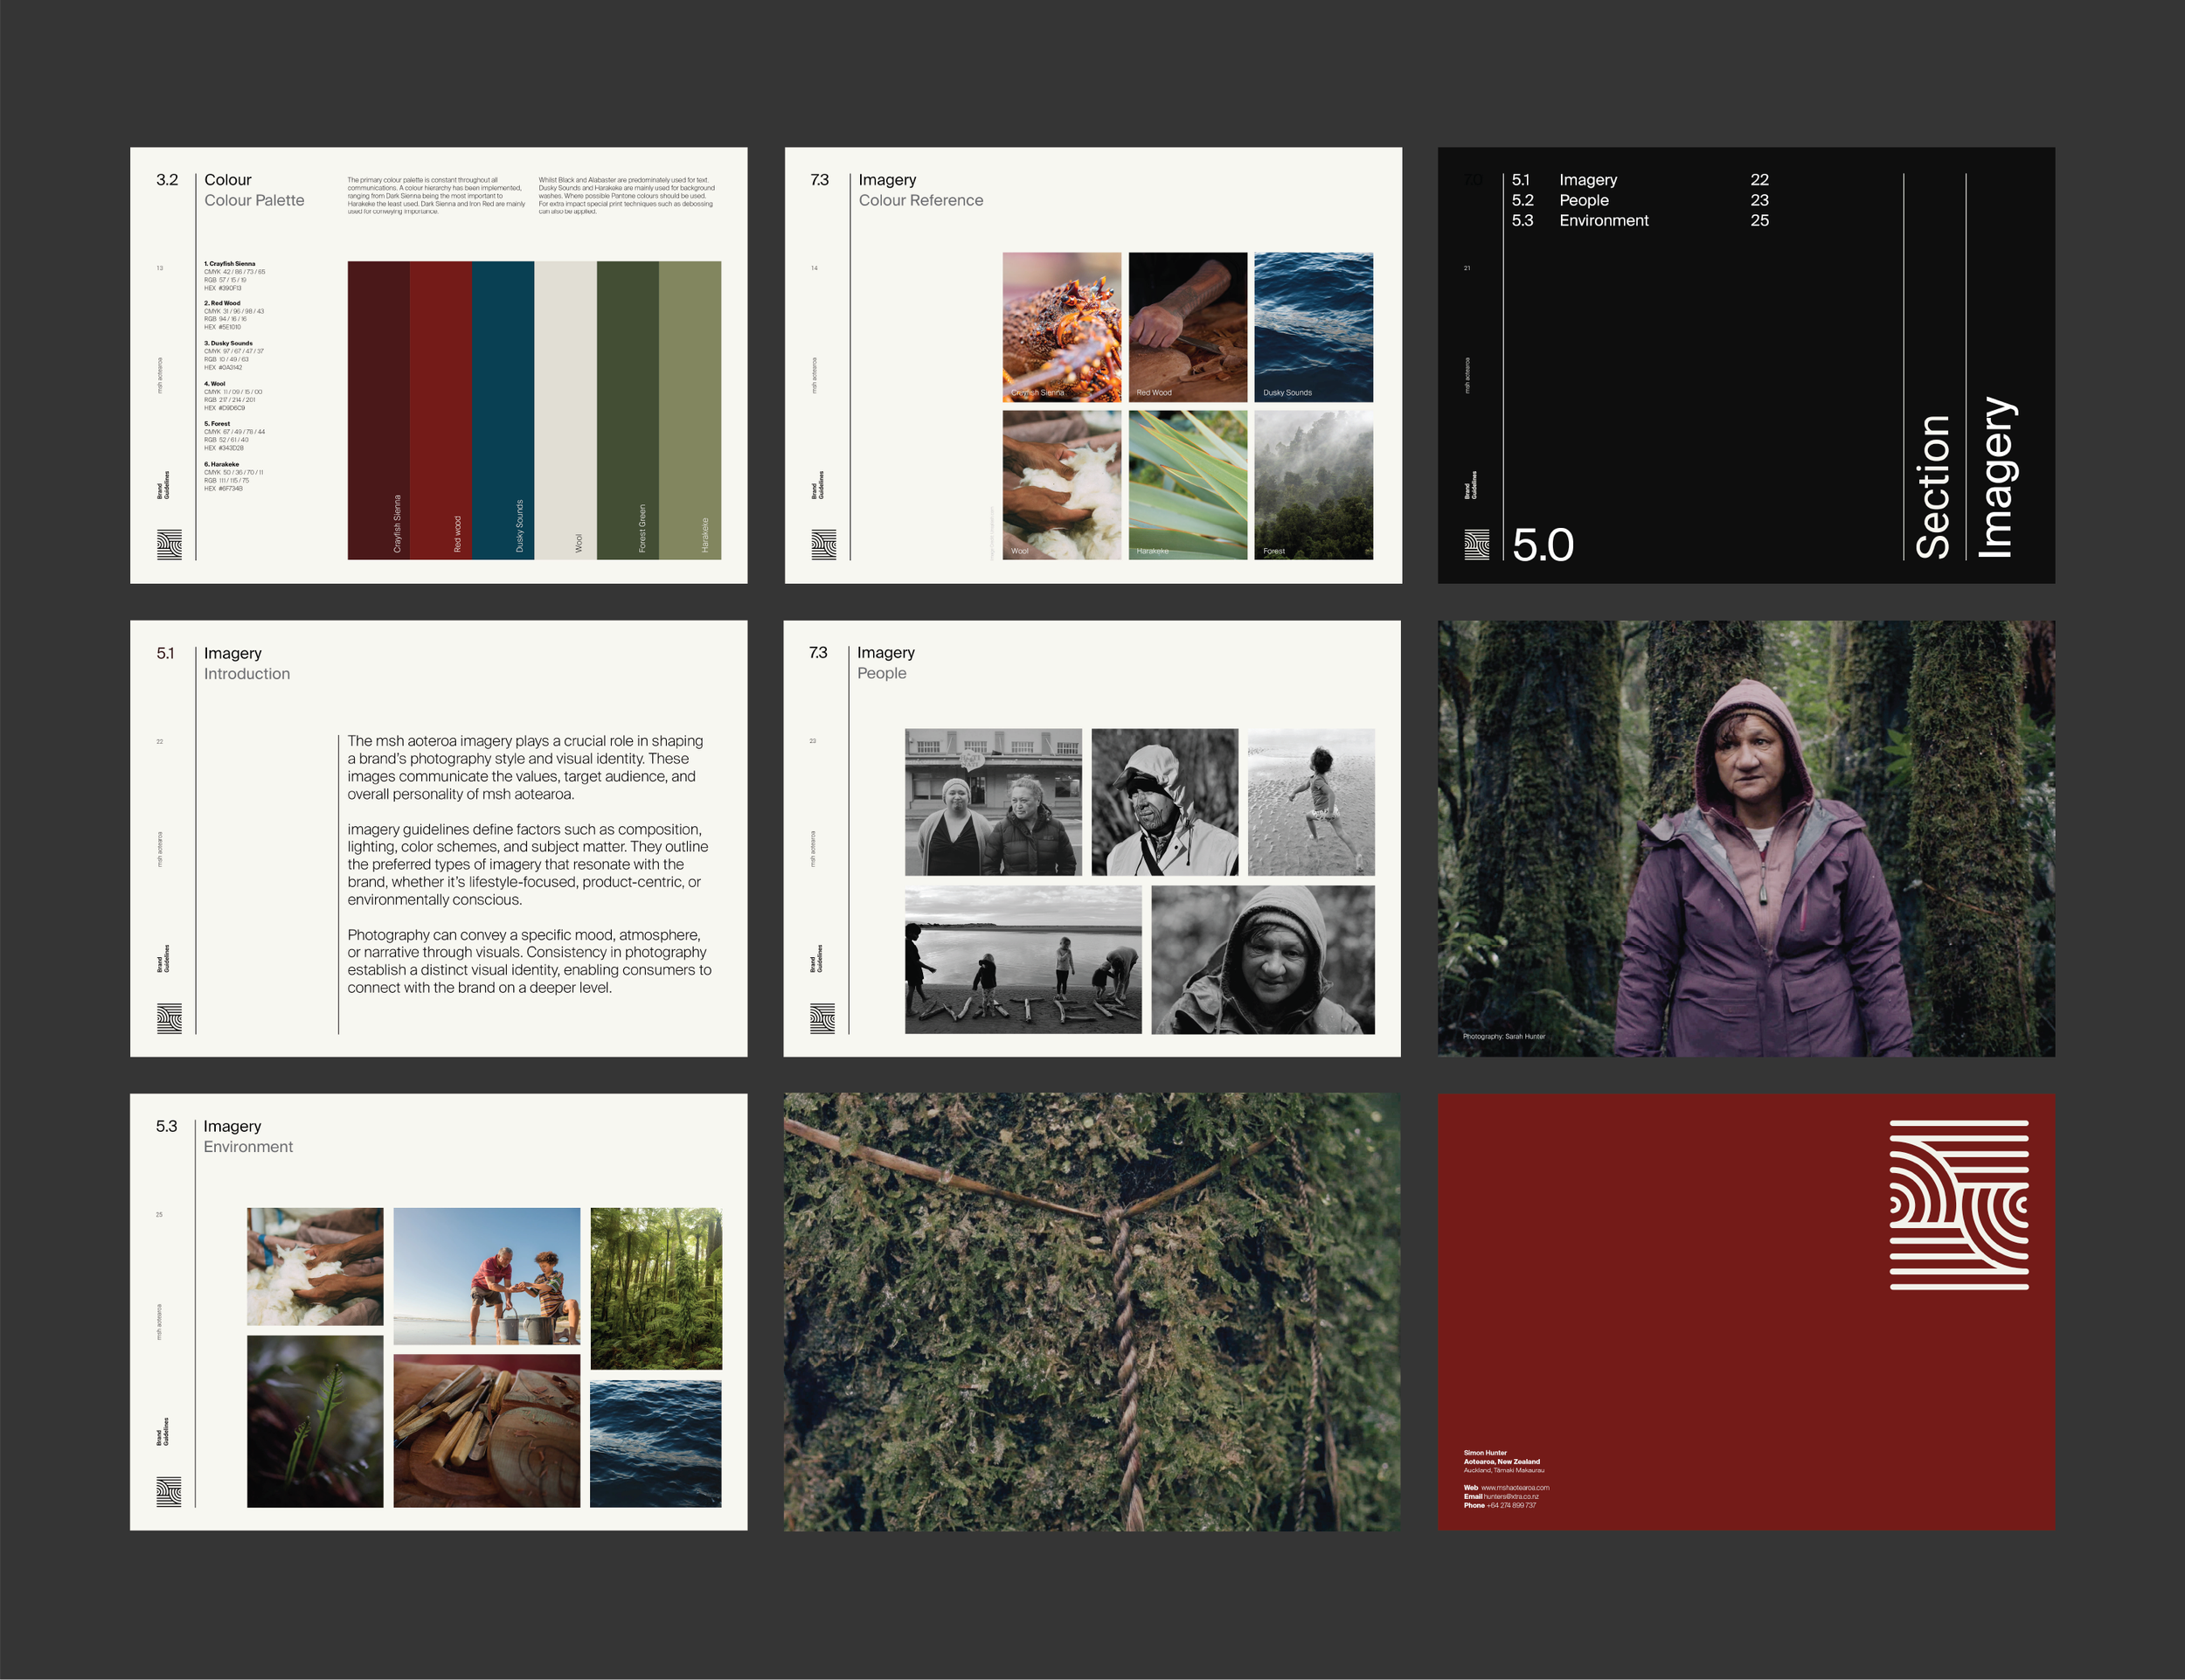Open the 5.3 Environment contents entry
Screen dimensions: 2185x1680
(1603, 221)
